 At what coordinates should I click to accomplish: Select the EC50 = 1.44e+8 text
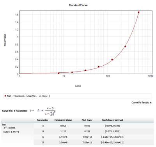click(11, 132)
